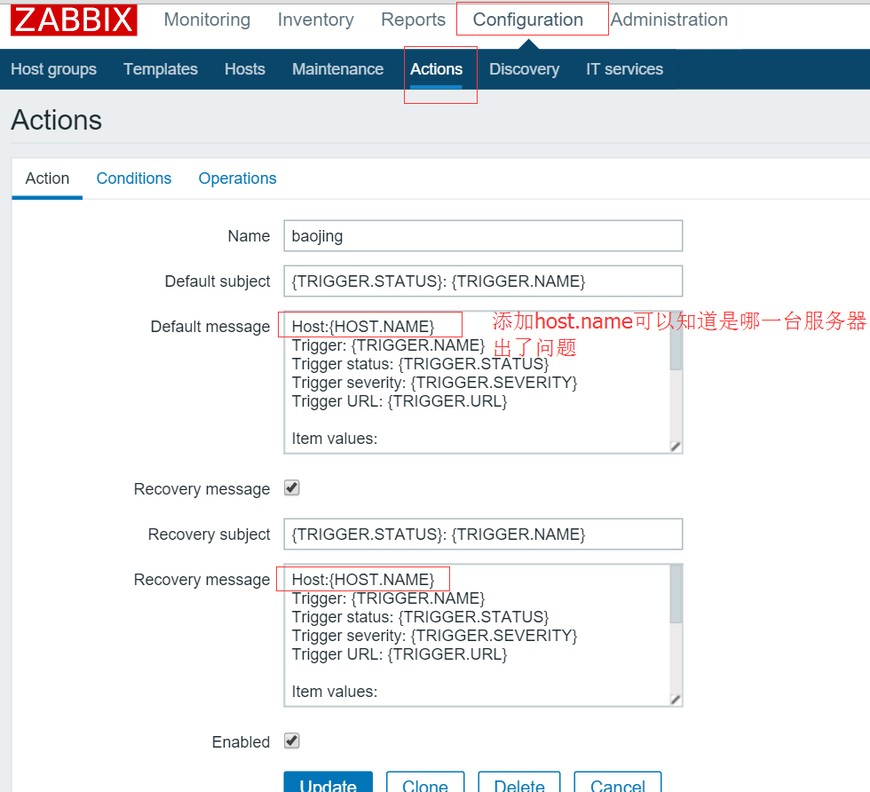Open the Discovery page
This screenshot has height=792, width=870.
(524, 68)
